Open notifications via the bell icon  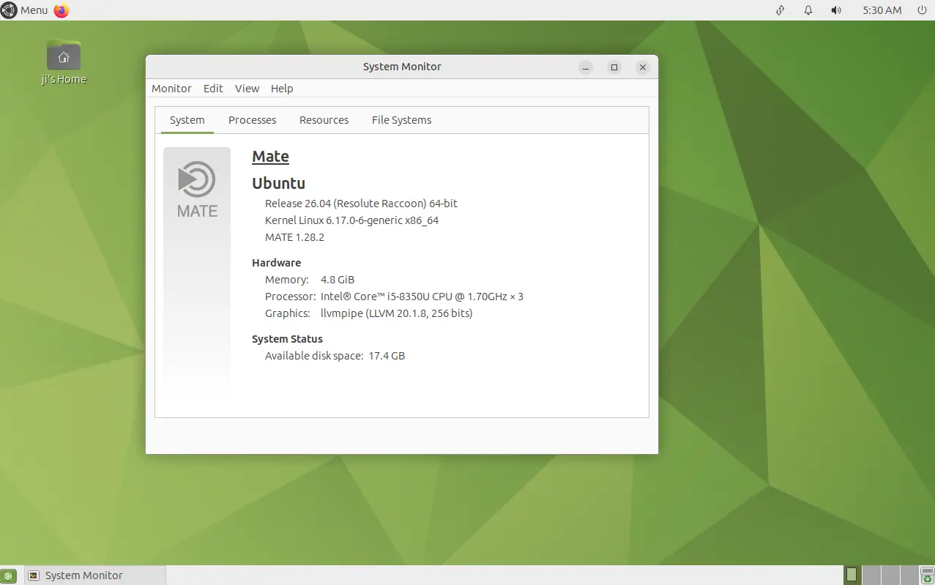(808, 10)
